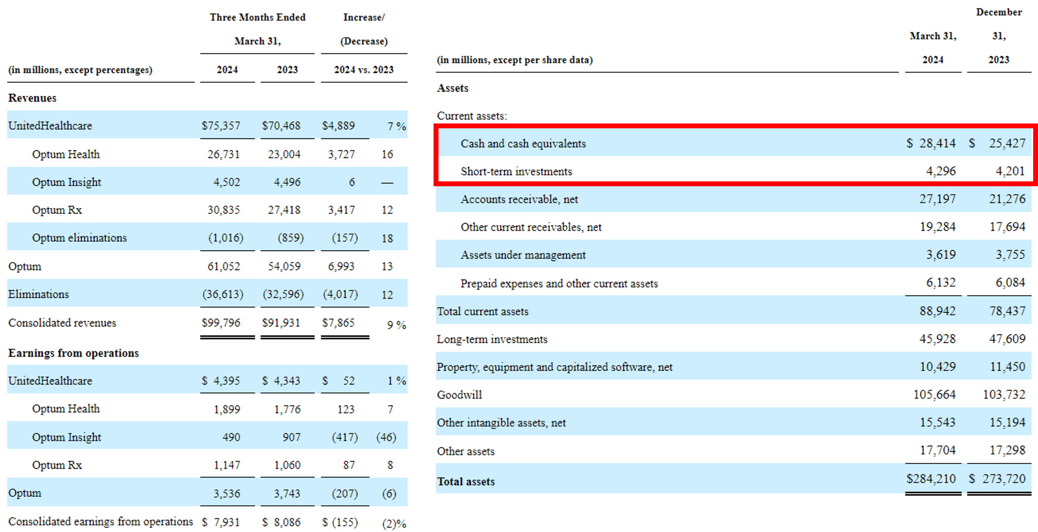
Task: Select the Total assets label
Action: tap(466, 482)
